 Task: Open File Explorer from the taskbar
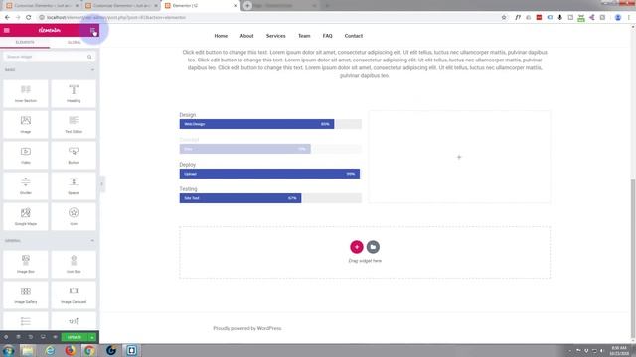pyautogui.click(x=28, y=350)
